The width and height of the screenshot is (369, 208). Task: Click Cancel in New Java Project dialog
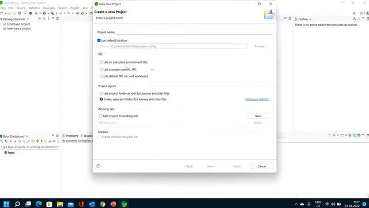262,166
